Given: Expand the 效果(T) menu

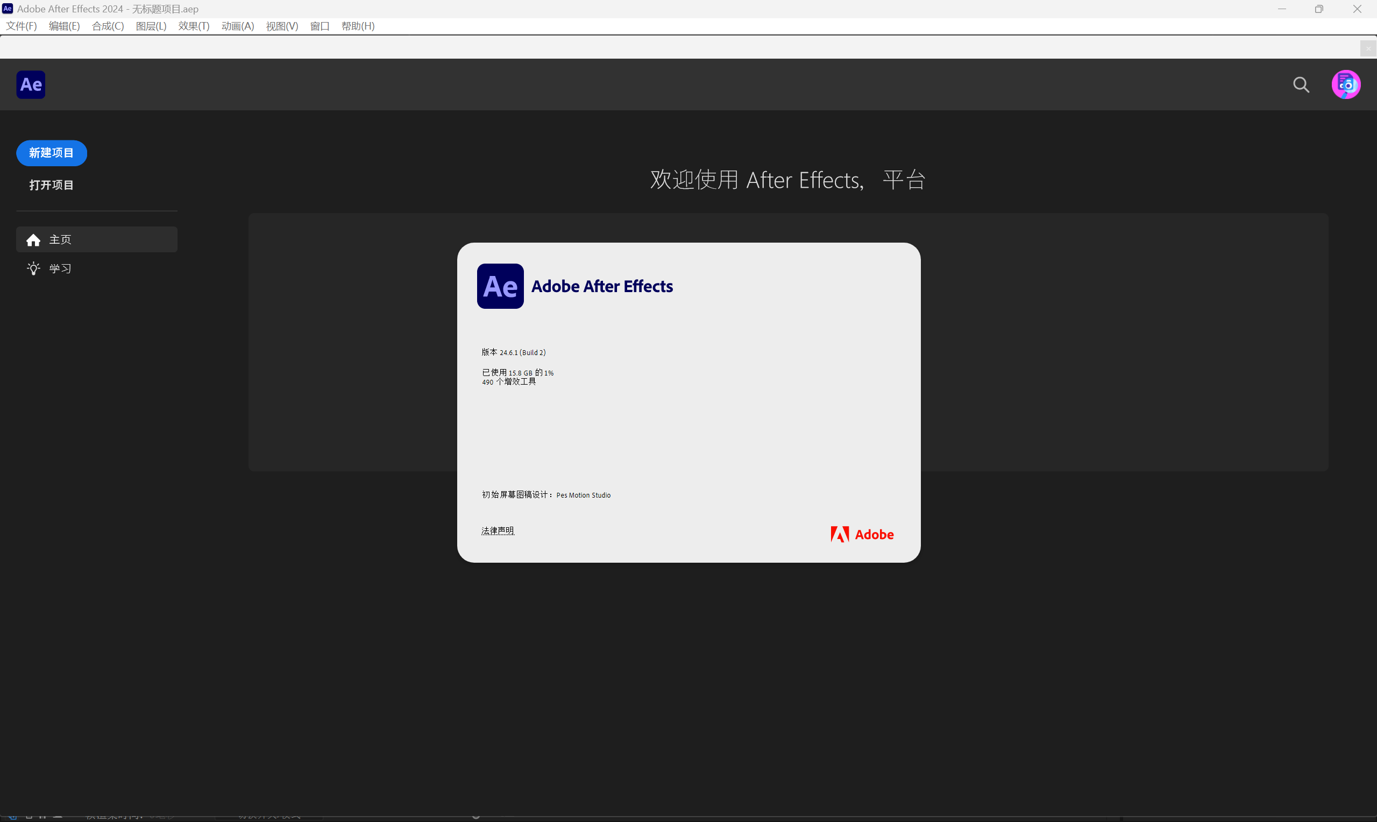Looking at the screenshot, I should click(194, 26).
